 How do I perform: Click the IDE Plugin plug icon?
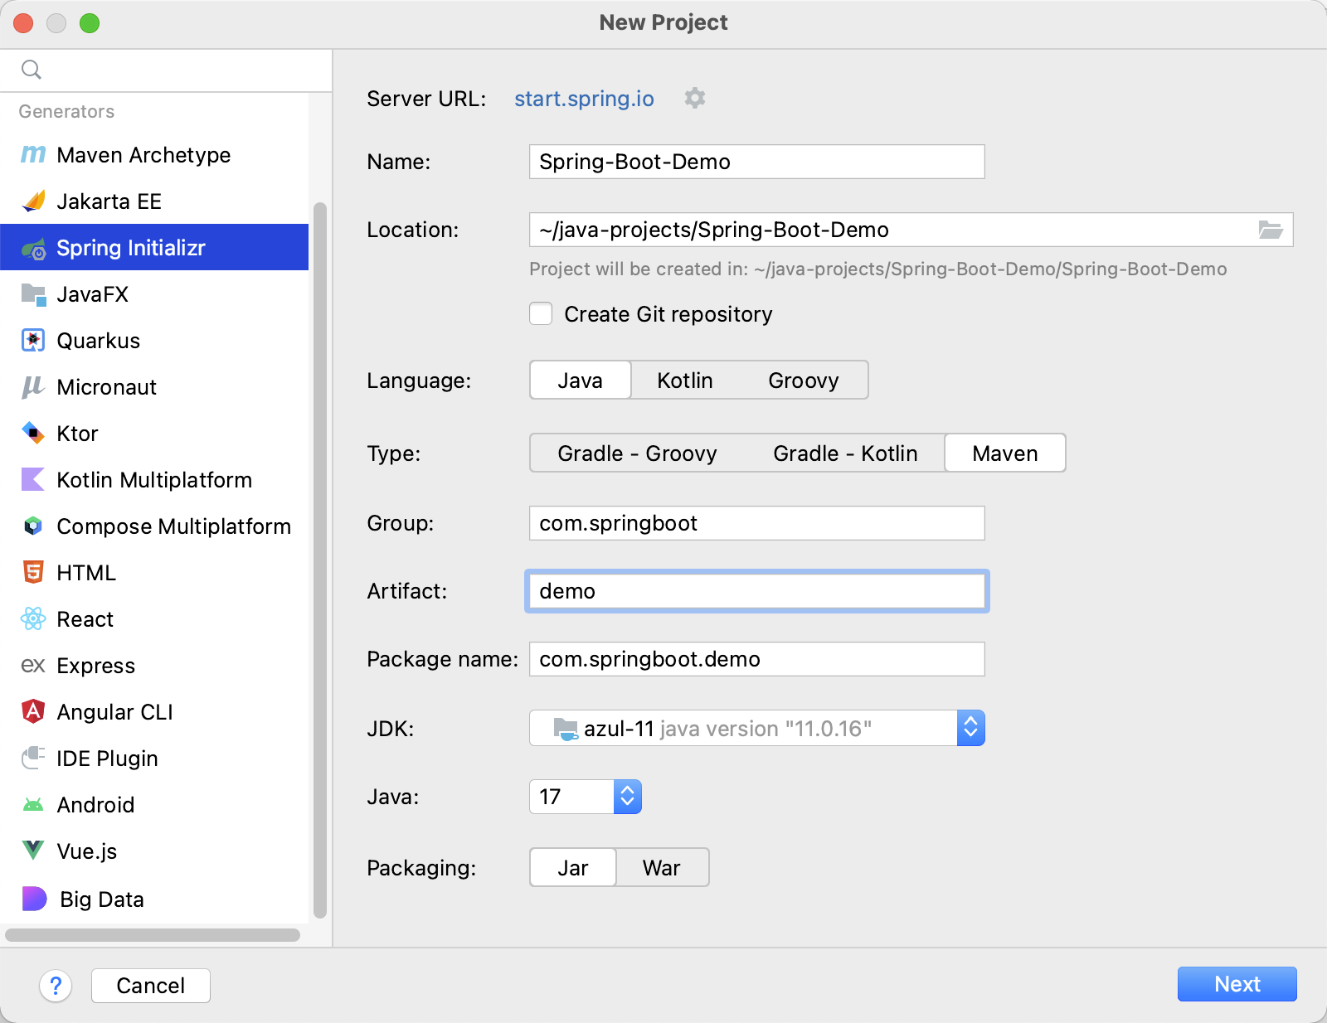pyautogui.click(x=33, y=759)
